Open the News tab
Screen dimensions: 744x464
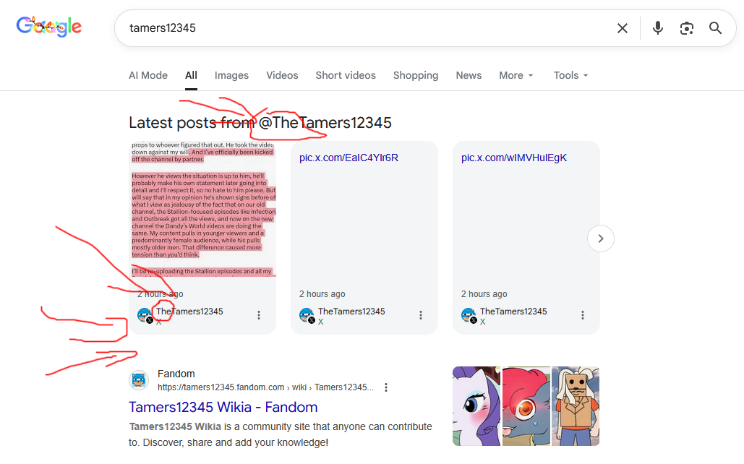pos(469,75)
